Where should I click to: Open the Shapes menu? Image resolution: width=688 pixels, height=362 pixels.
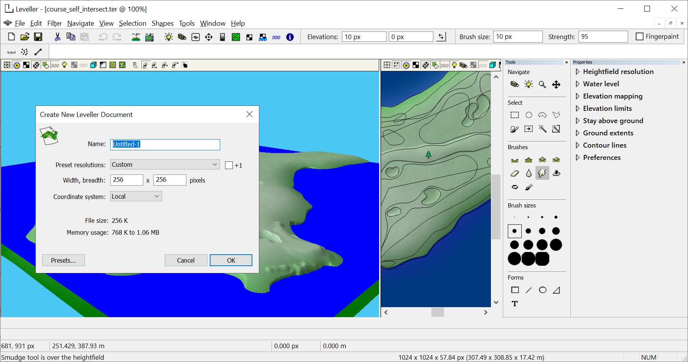pos(162,23)
